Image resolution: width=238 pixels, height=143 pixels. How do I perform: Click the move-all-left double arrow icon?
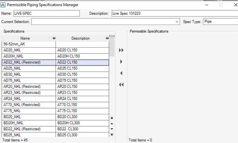coord(121,85)
